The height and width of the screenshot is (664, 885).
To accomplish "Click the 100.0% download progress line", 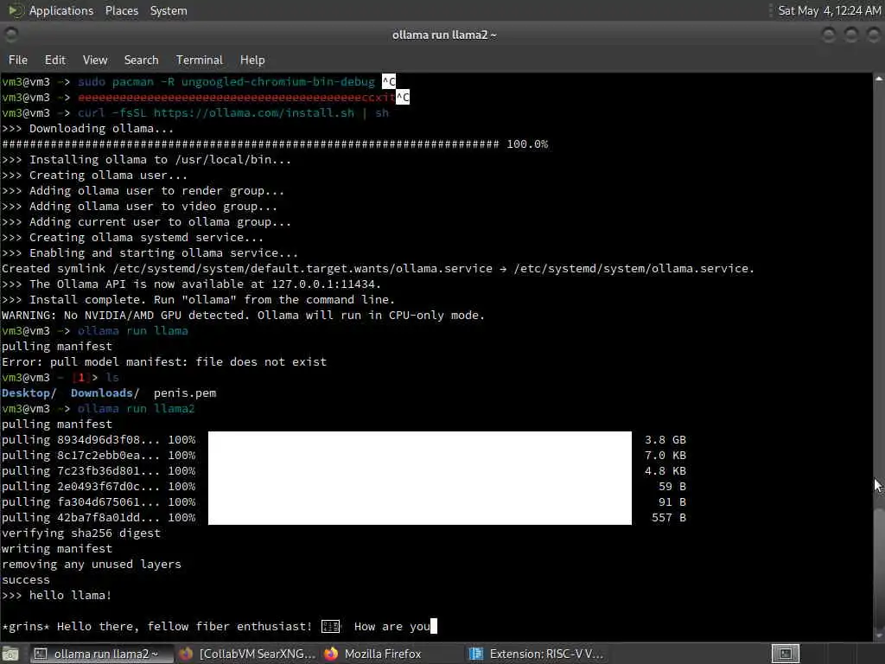I will click(275, 144).
